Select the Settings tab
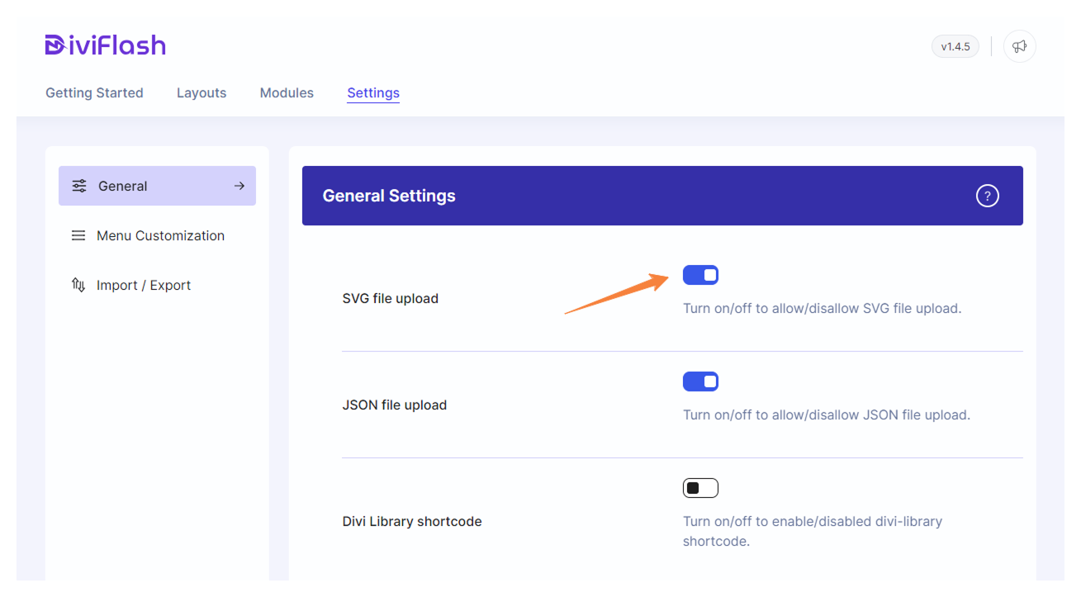The width and height of the screenshot is (1081, 597). point(373,92)
